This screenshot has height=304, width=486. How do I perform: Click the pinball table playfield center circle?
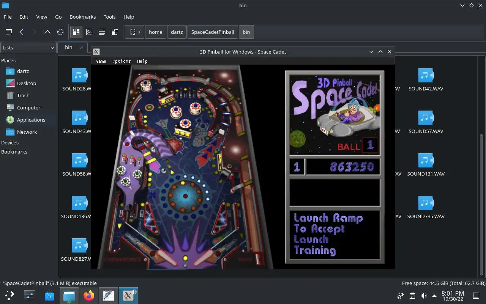tap(185, 196)
